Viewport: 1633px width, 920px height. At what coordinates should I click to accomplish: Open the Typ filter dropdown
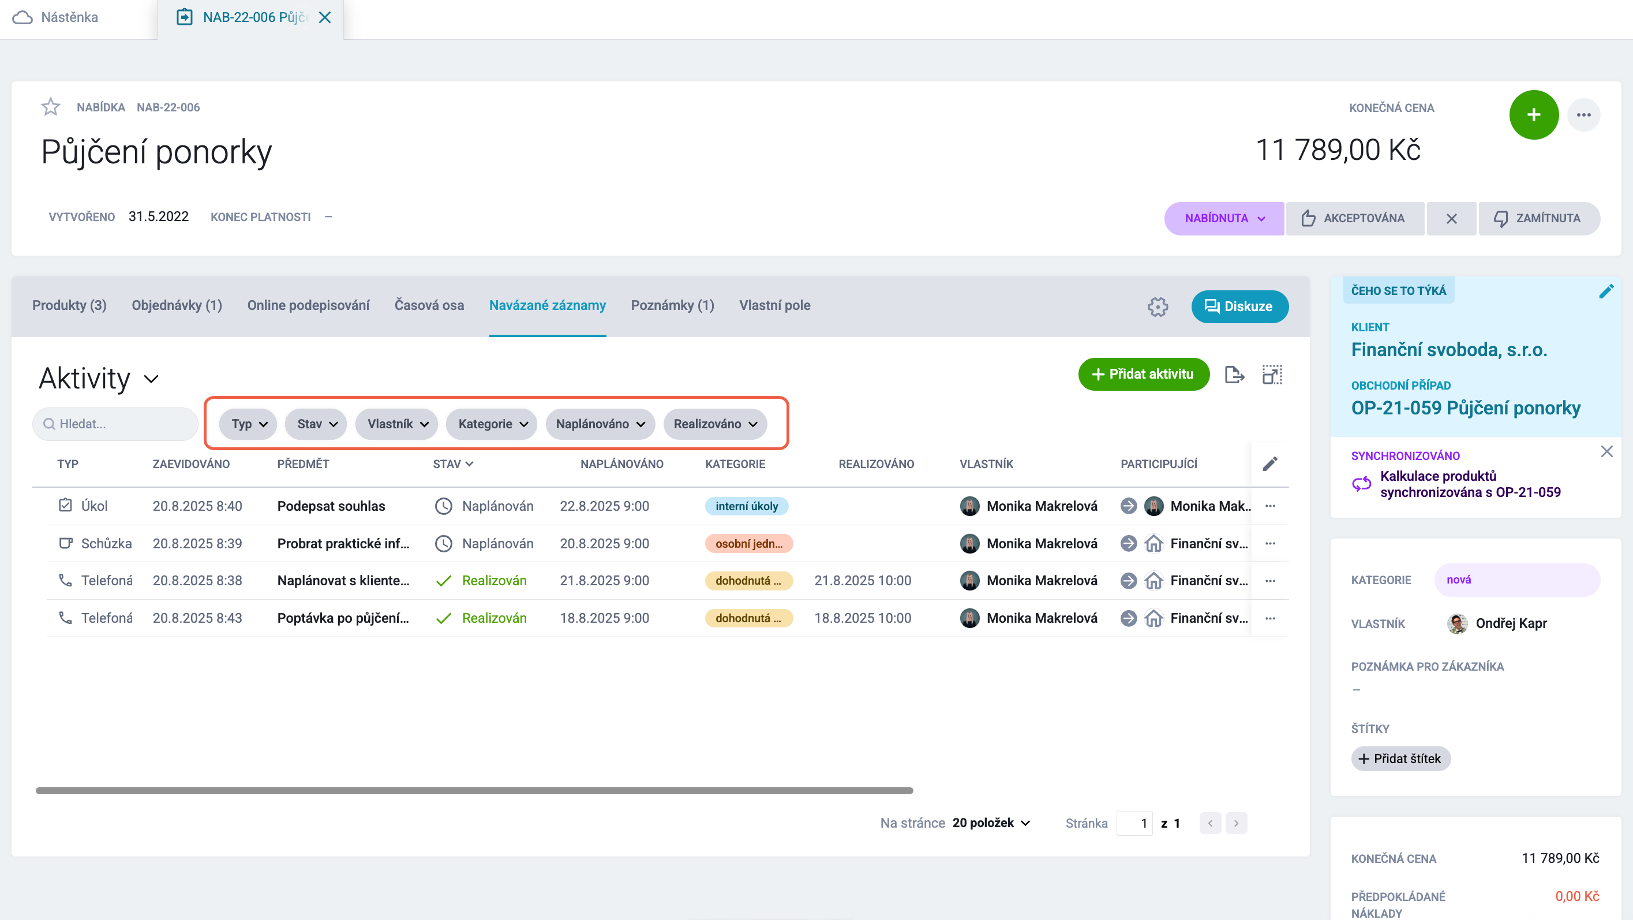[x=249, y=424]
